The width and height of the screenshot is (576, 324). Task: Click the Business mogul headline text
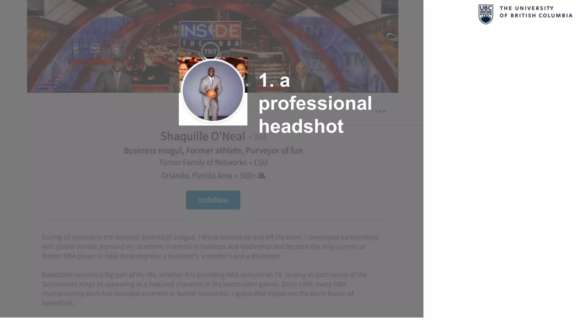coord(213,150)
